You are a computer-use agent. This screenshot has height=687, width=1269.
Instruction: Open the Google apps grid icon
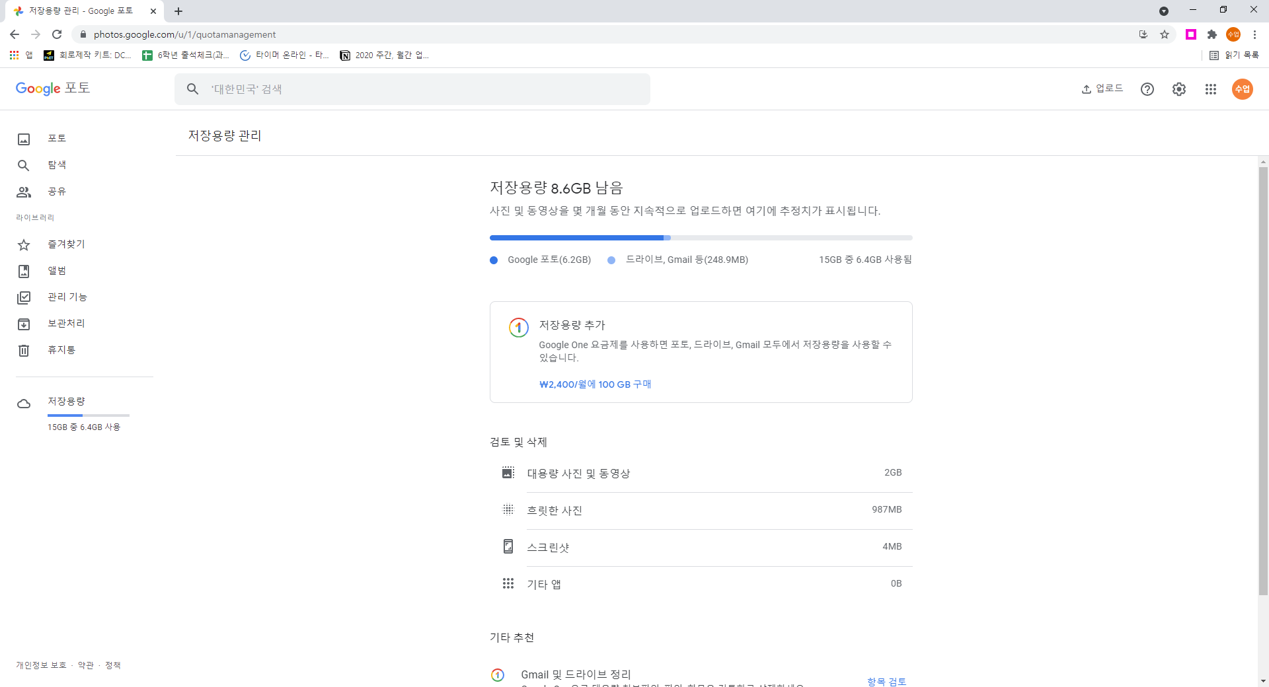(1211, 89)
